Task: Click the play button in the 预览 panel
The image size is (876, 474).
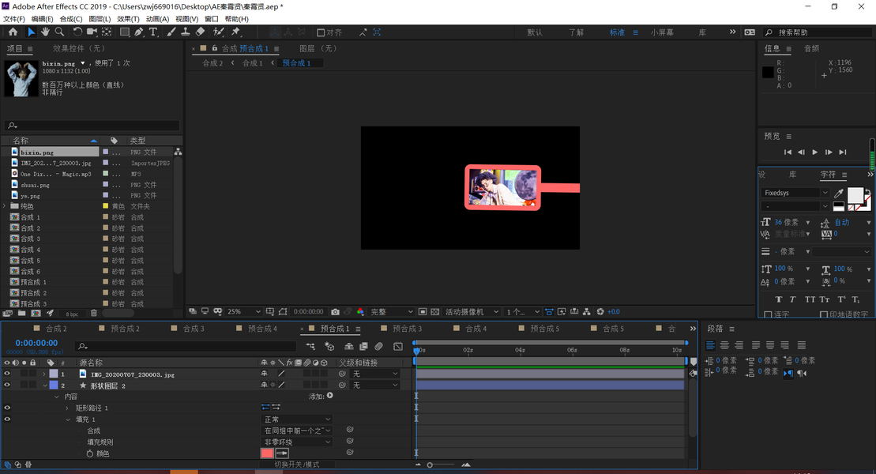Action: (x=814, y=152)
